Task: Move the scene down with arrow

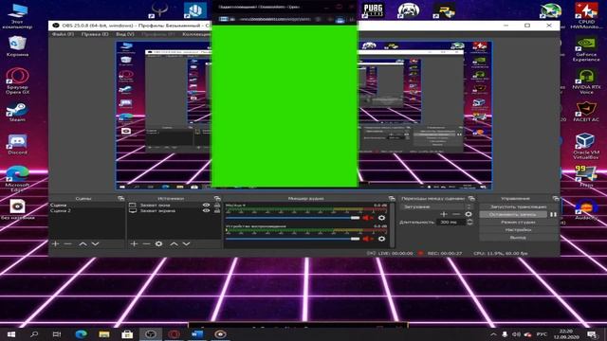Action: (x=95, y=244)
